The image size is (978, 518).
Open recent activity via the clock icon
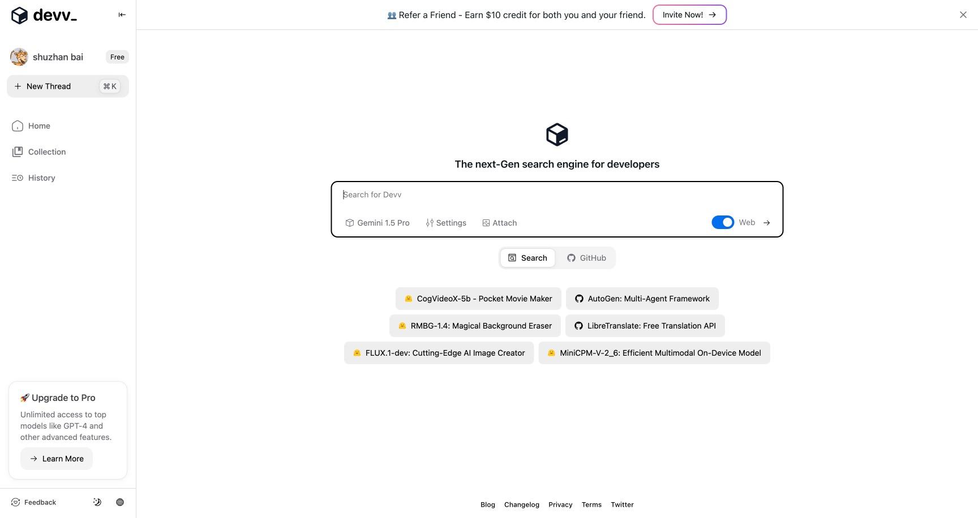(x=97, y=502)
